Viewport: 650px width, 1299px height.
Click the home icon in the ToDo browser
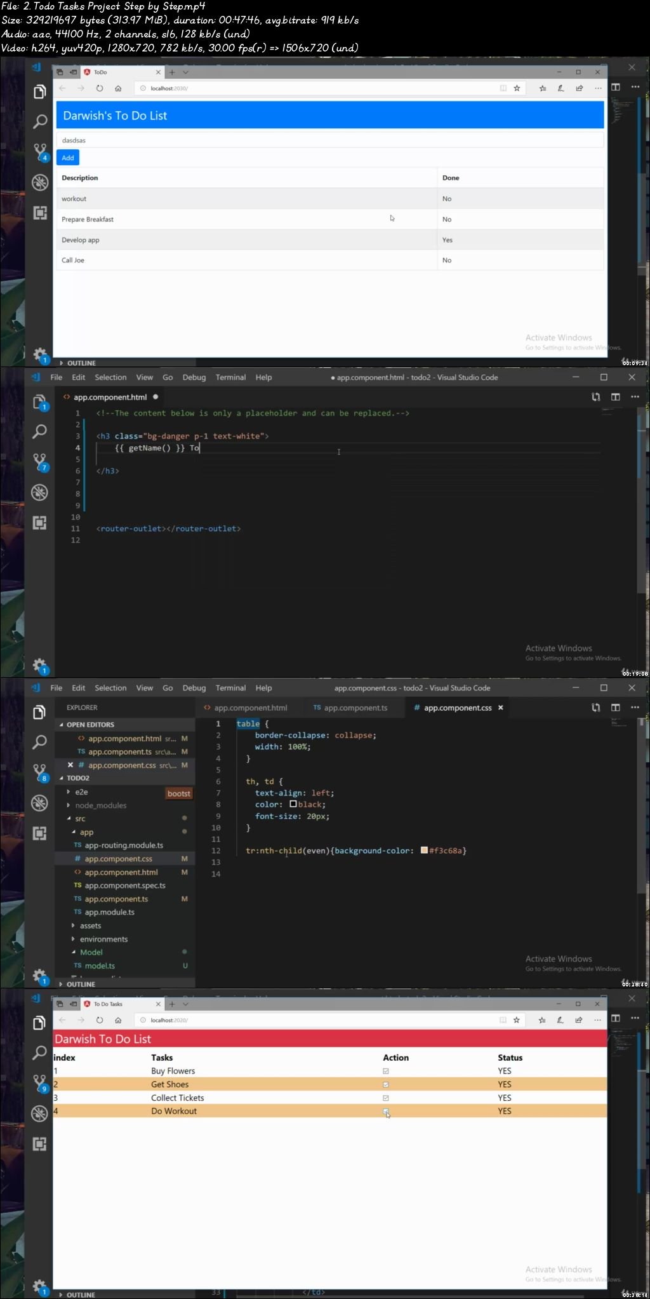(118, 88)
